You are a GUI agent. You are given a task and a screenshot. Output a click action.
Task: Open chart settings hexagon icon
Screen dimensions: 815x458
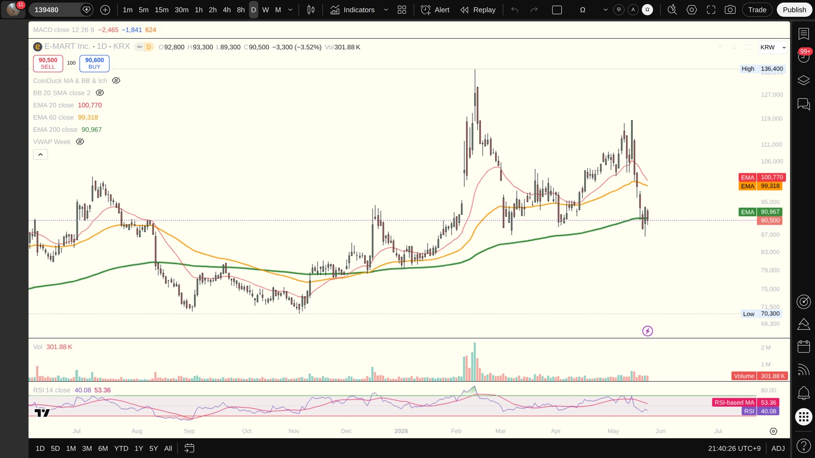[692, 10]
